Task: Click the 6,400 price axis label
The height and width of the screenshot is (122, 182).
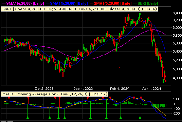Action: point(177,13)
